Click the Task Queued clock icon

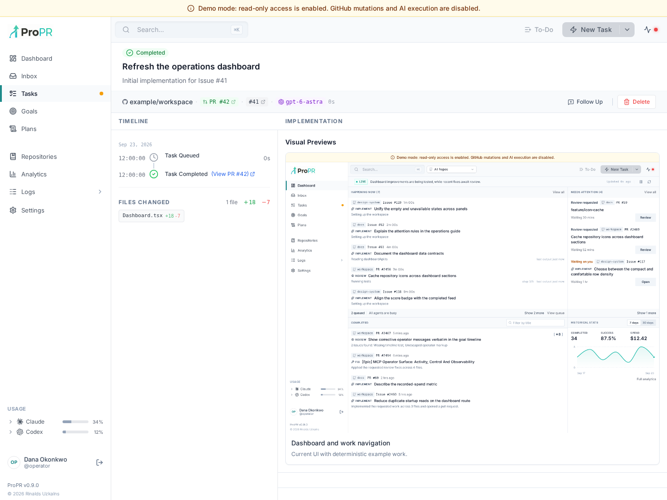pyautogui.click(x=154, y=157)
